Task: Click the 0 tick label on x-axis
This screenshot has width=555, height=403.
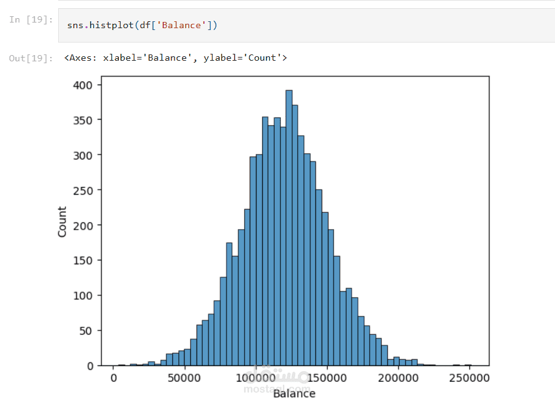Action: pyautogui.click(x=114, y=378)
